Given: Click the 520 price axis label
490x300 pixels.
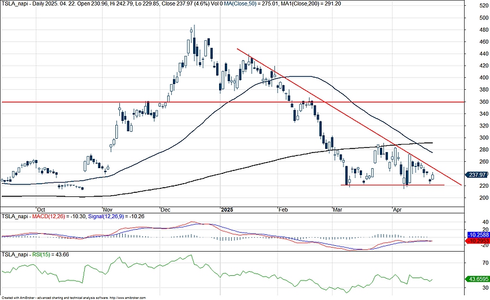Looking at the screenshot, I should 484,5.
